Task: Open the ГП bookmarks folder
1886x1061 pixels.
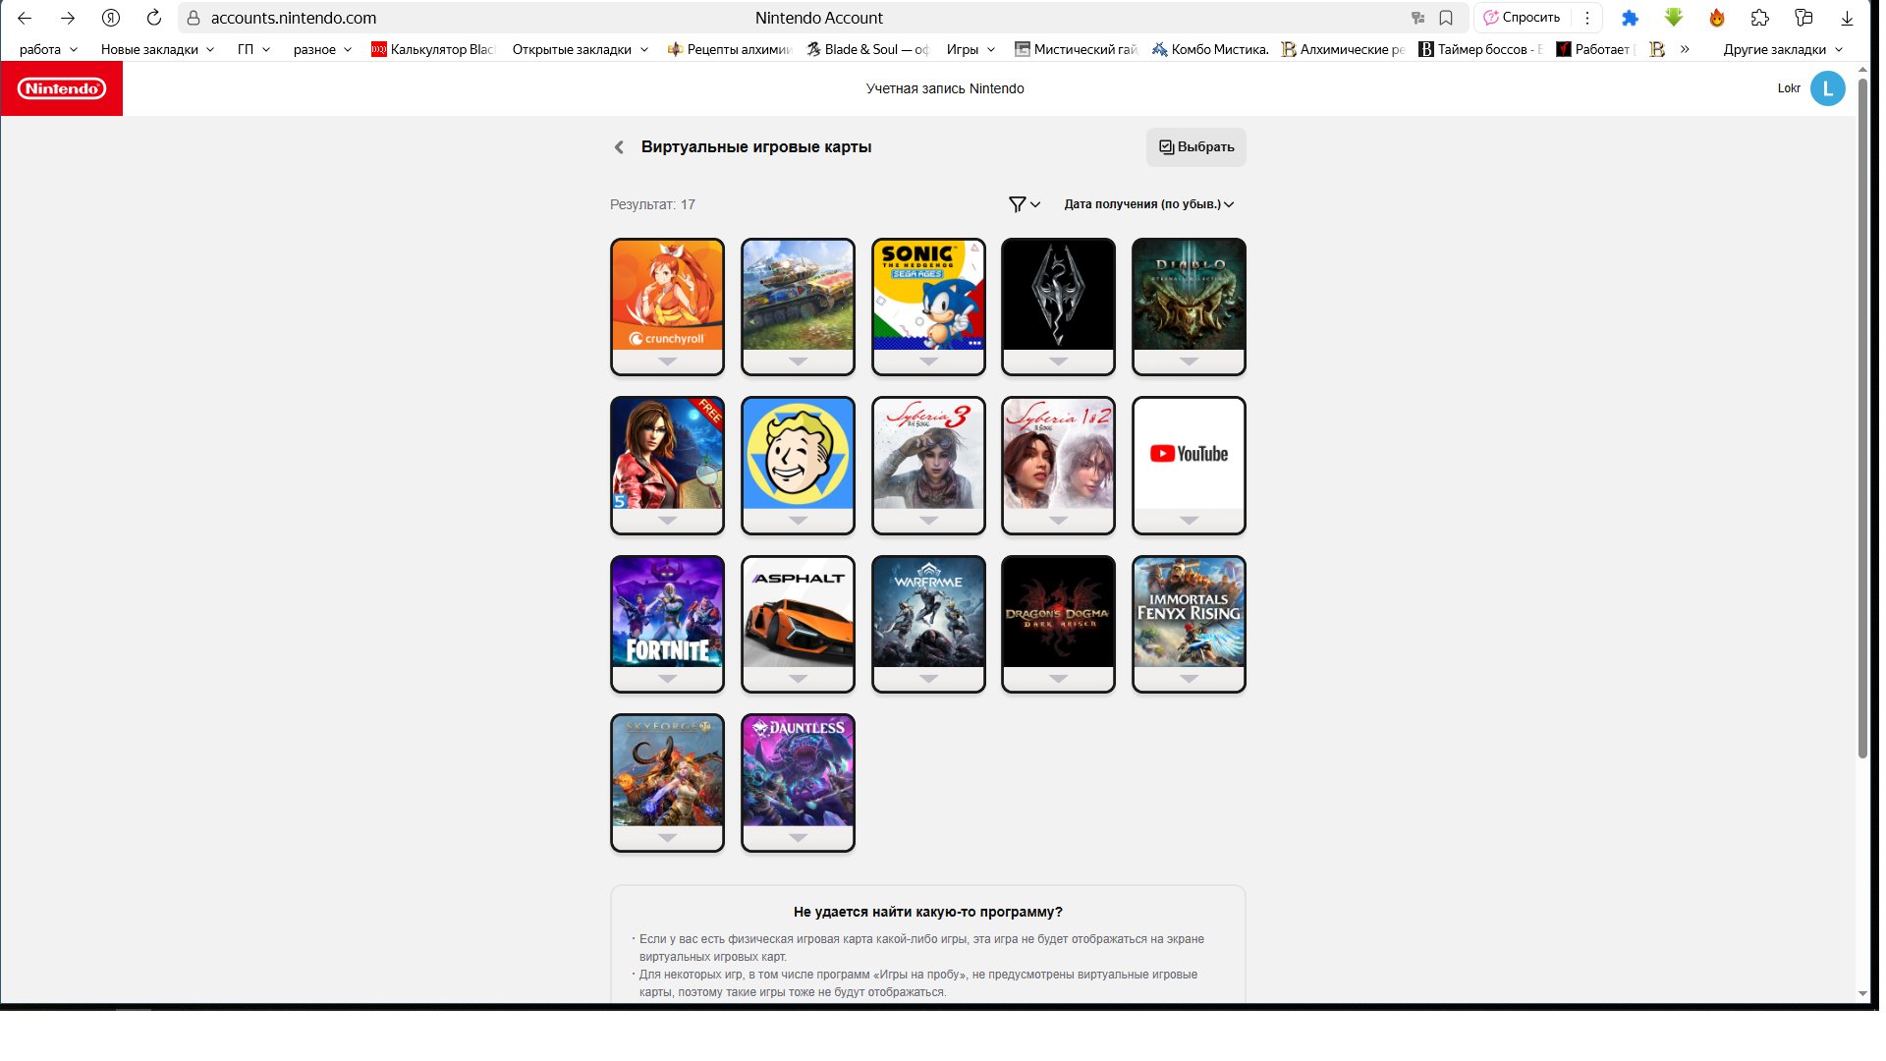Action: pos(253,49)
